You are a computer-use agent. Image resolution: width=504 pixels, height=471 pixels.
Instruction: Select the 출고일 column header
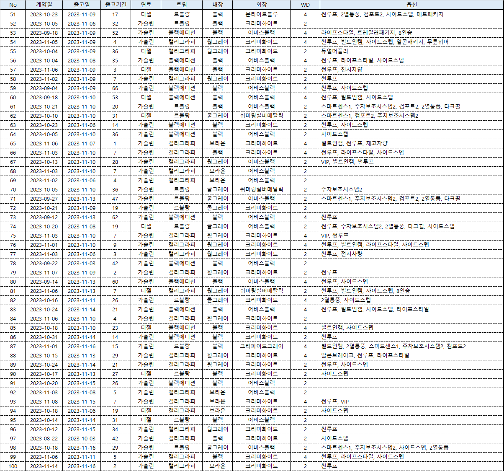coord(82,5)
